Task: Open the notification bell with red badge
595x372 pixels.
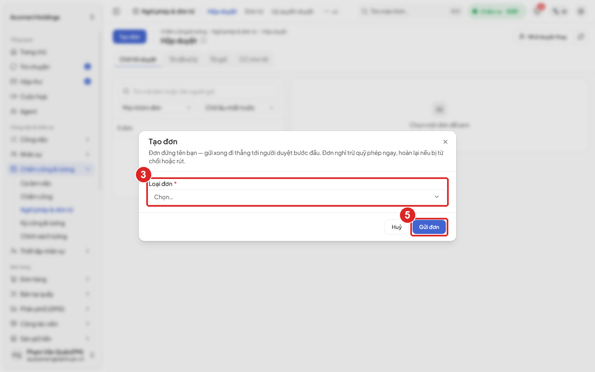Action: click(538, 11)
